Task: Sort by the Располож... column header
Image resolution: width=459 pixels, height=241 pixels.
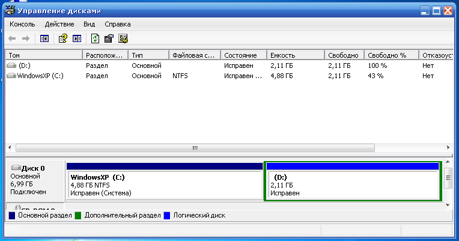Action: tap(106, 55)
